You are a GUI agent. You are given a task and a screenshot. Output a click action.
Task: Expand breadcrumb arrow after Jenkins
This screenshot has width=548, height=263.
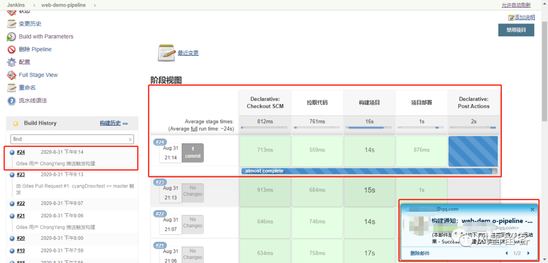tap(35, 5)
